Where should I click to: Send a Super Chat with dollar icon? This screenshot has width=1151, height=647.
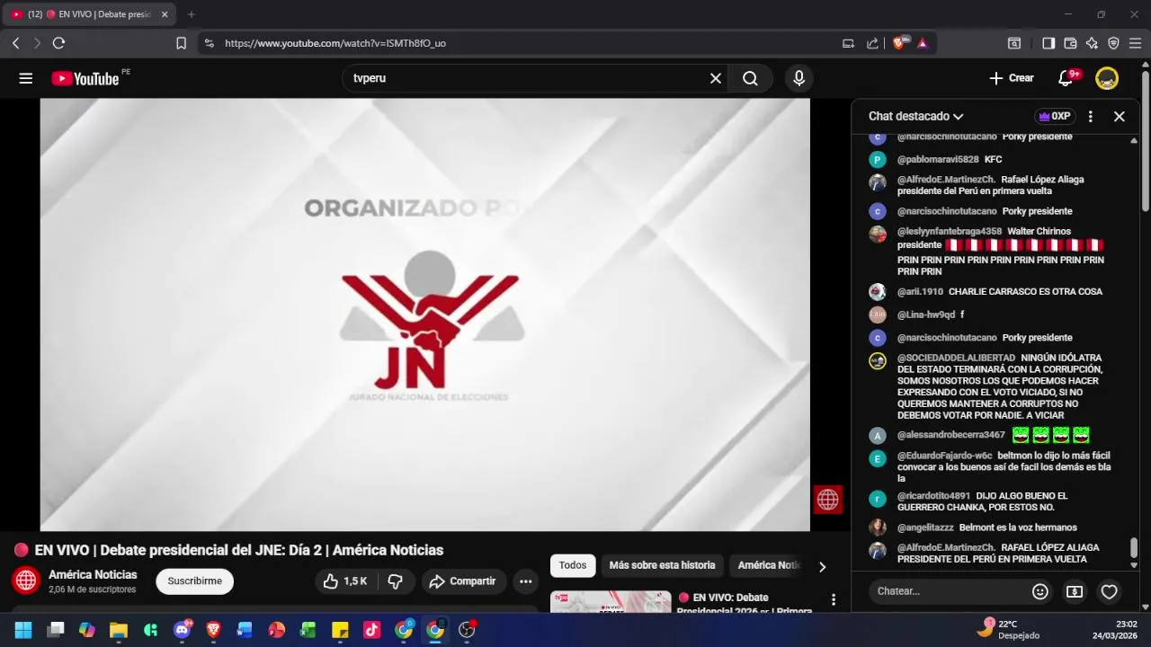(1075, 591)
